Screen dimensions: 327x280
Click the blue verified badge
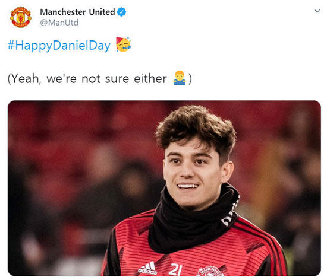(x=121, y=12)
